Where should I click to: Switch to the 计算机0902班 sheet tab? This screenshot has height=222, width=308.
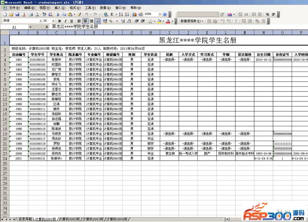coord(69,219)
